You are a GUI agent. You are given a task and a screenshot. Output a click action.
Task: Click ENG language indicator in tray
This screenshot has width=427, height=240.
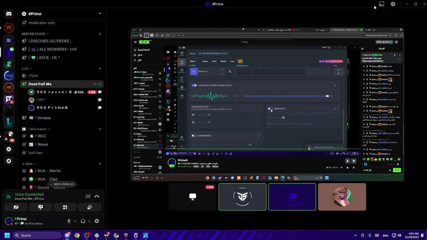point(385,235)
